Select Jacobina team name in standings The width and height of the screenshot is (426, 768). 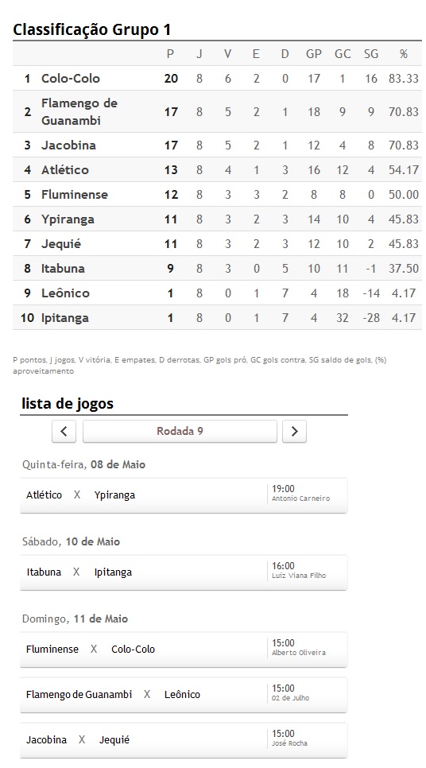tap(68, 145)
